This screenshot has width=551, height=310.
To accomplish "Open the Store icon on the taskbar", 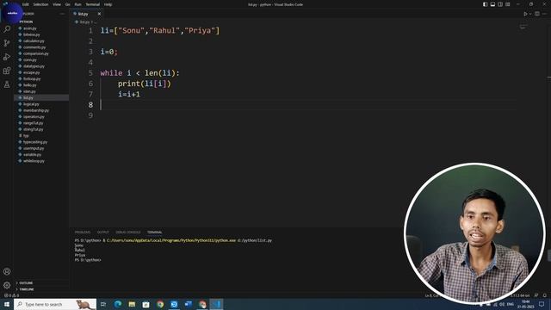I will tap(145, 304).
